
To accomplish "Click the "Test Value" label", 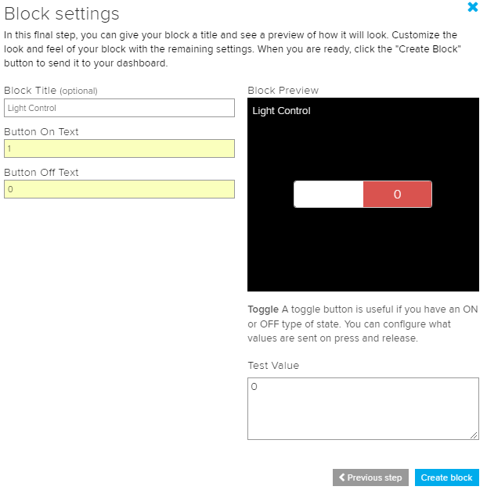I will pyautogui.click(x=273, y=365).
